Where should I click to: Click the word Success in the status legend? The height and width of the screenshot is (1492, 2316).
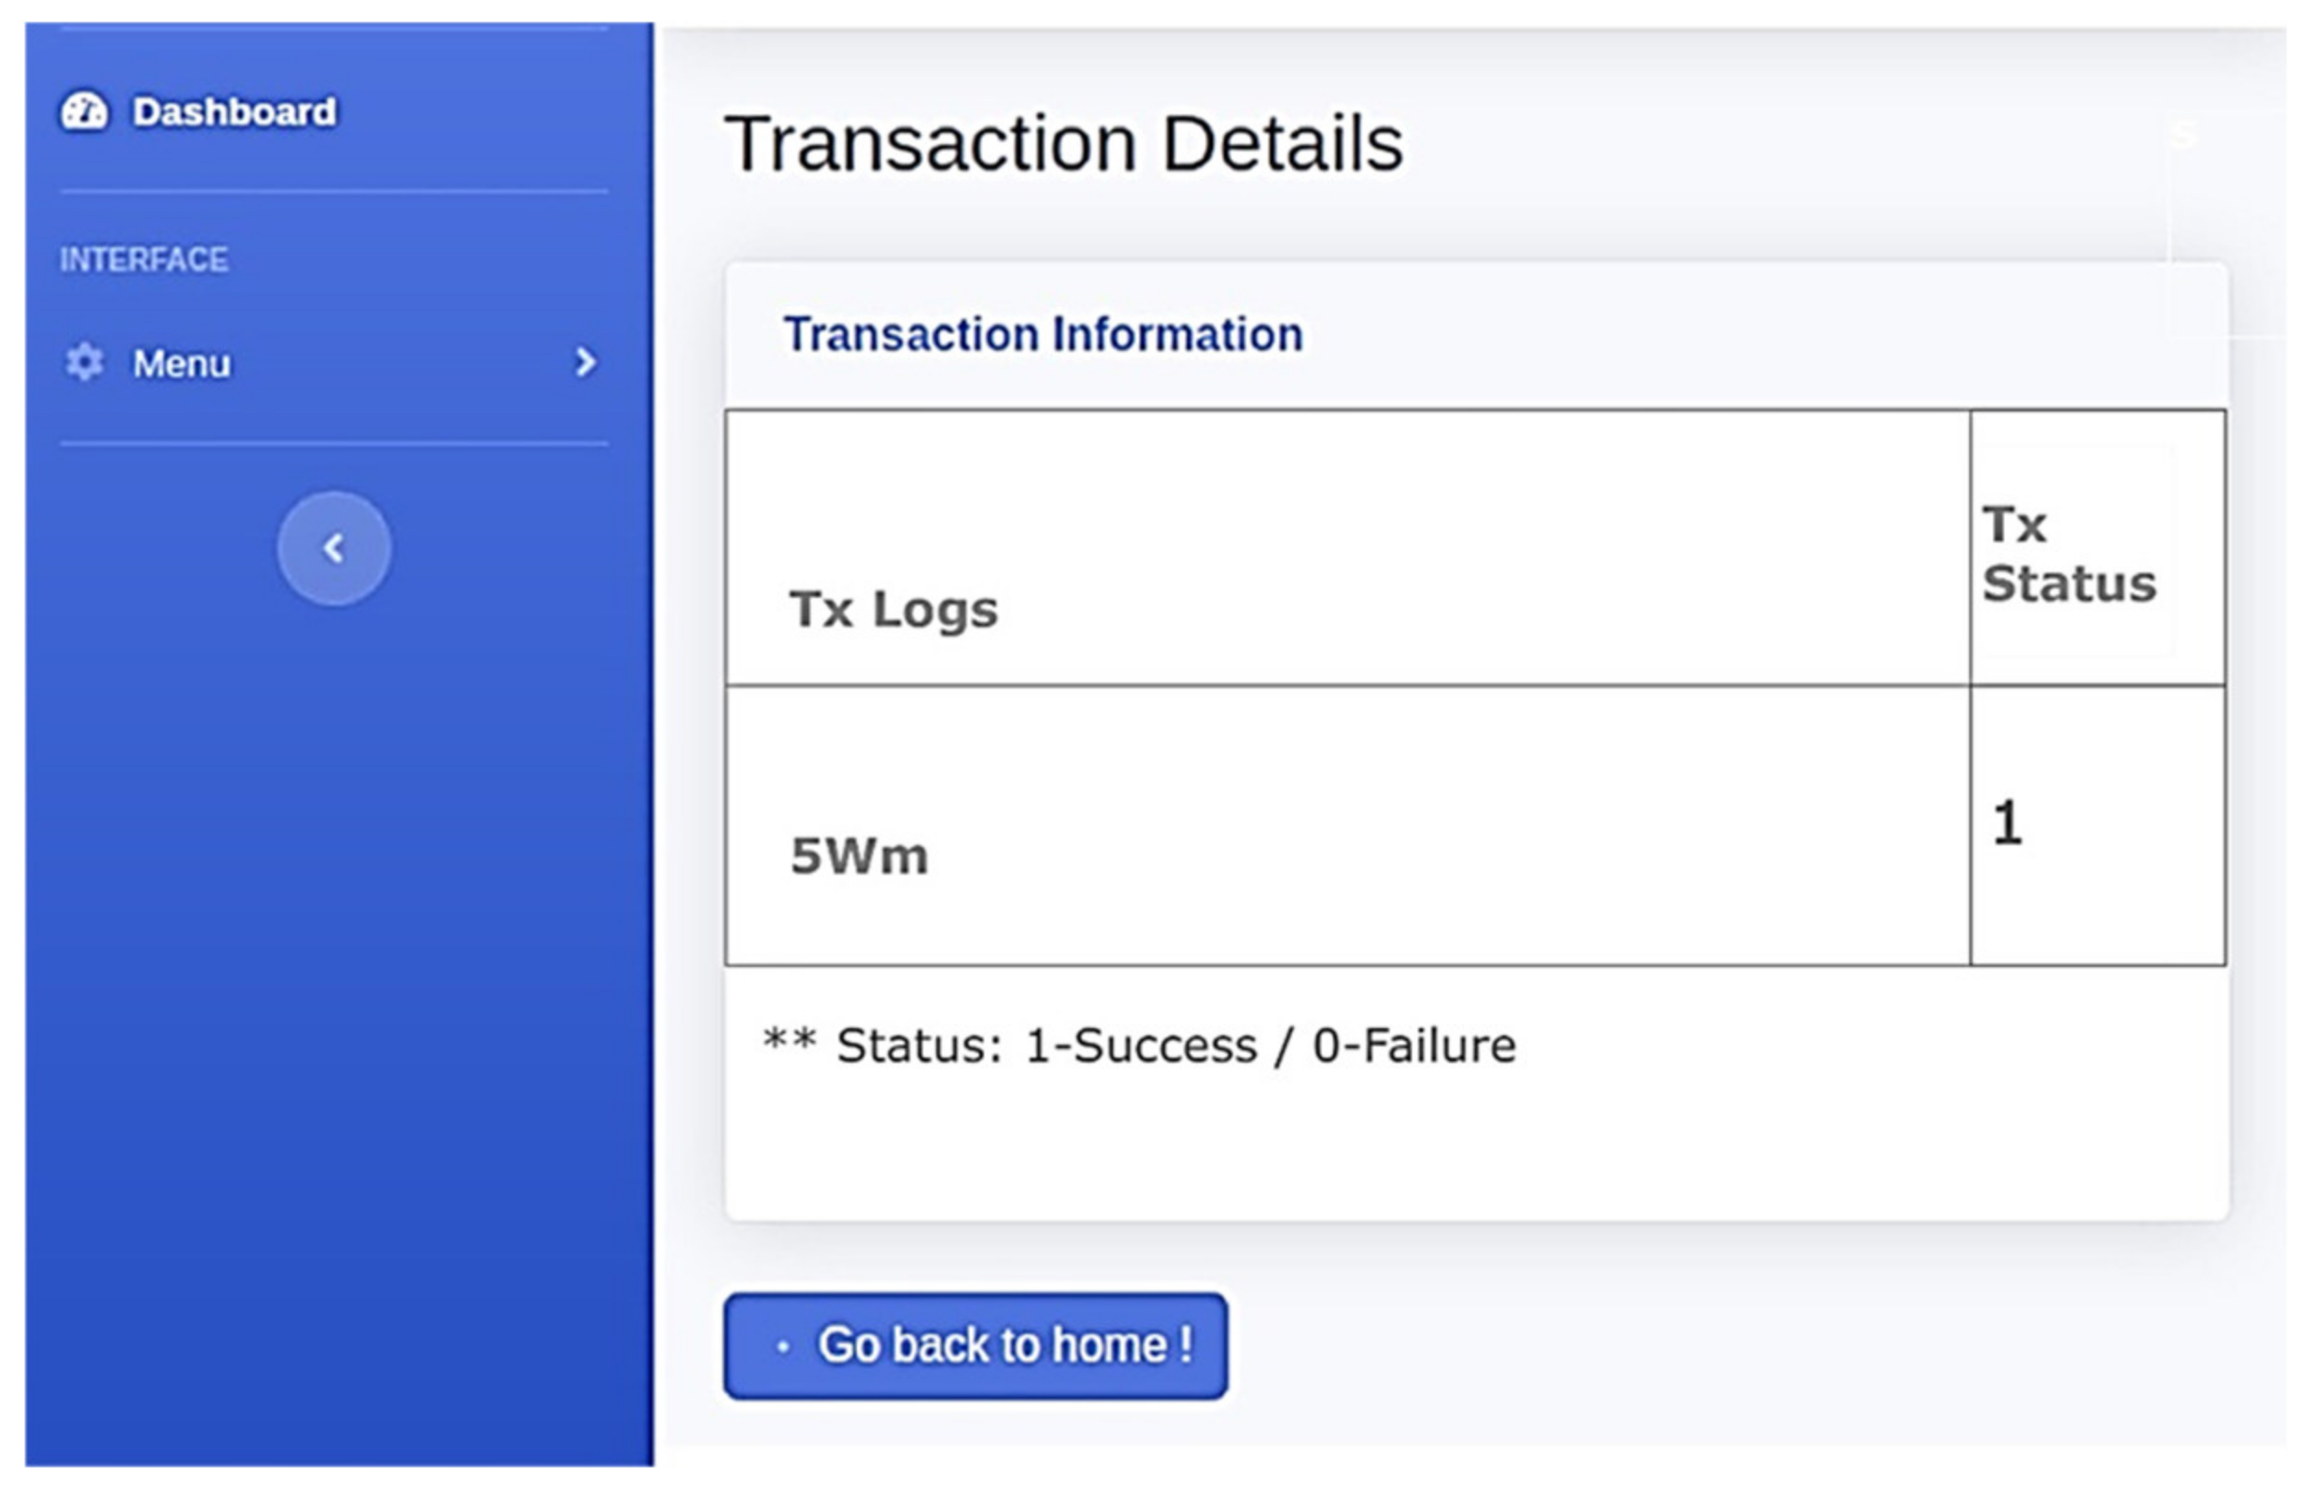tap(1165, 1046)
